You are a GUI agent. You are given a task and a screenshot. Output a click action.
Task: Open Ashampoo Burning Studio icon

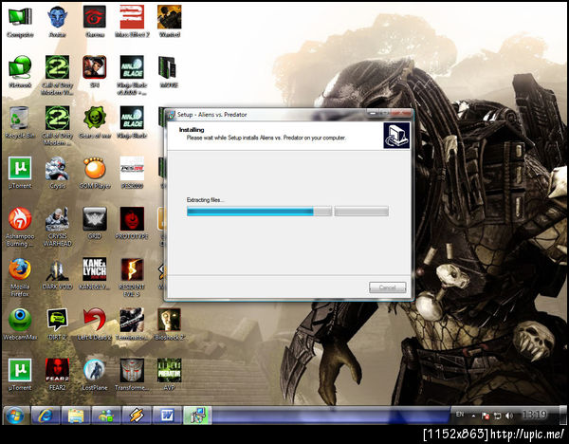click(20, 227)
